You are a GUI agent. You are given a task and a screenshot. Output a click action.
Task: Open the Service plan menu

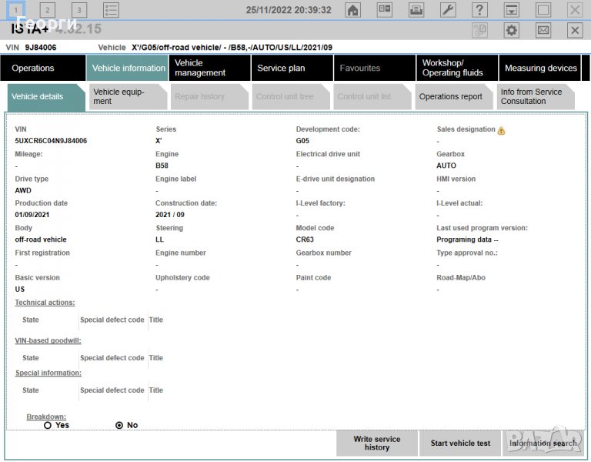click(x=281, y=68)
